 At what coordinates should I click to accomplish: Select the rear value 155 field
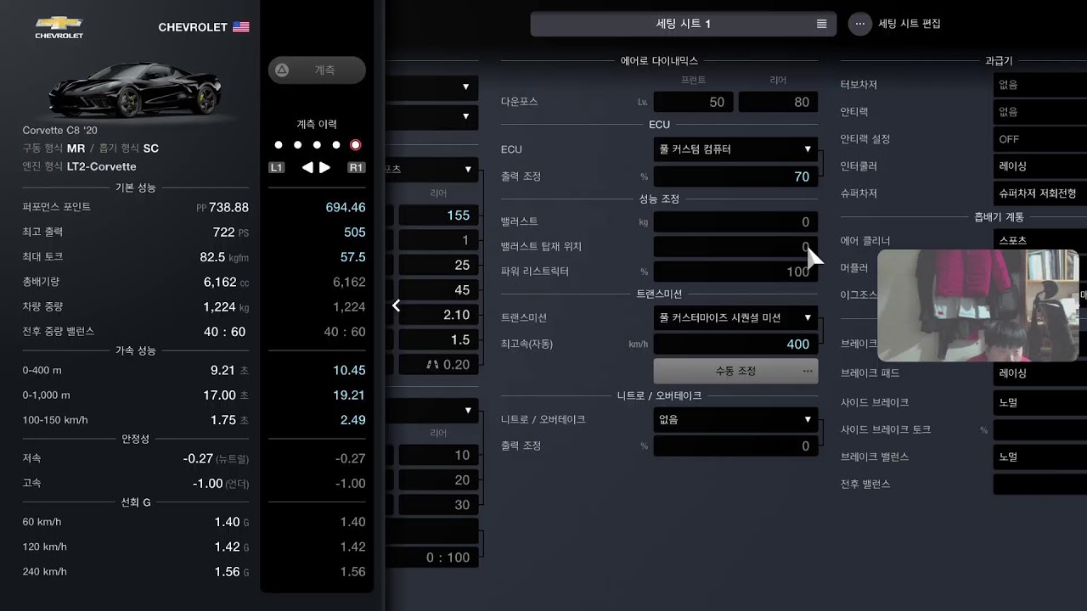click(438, 216)
